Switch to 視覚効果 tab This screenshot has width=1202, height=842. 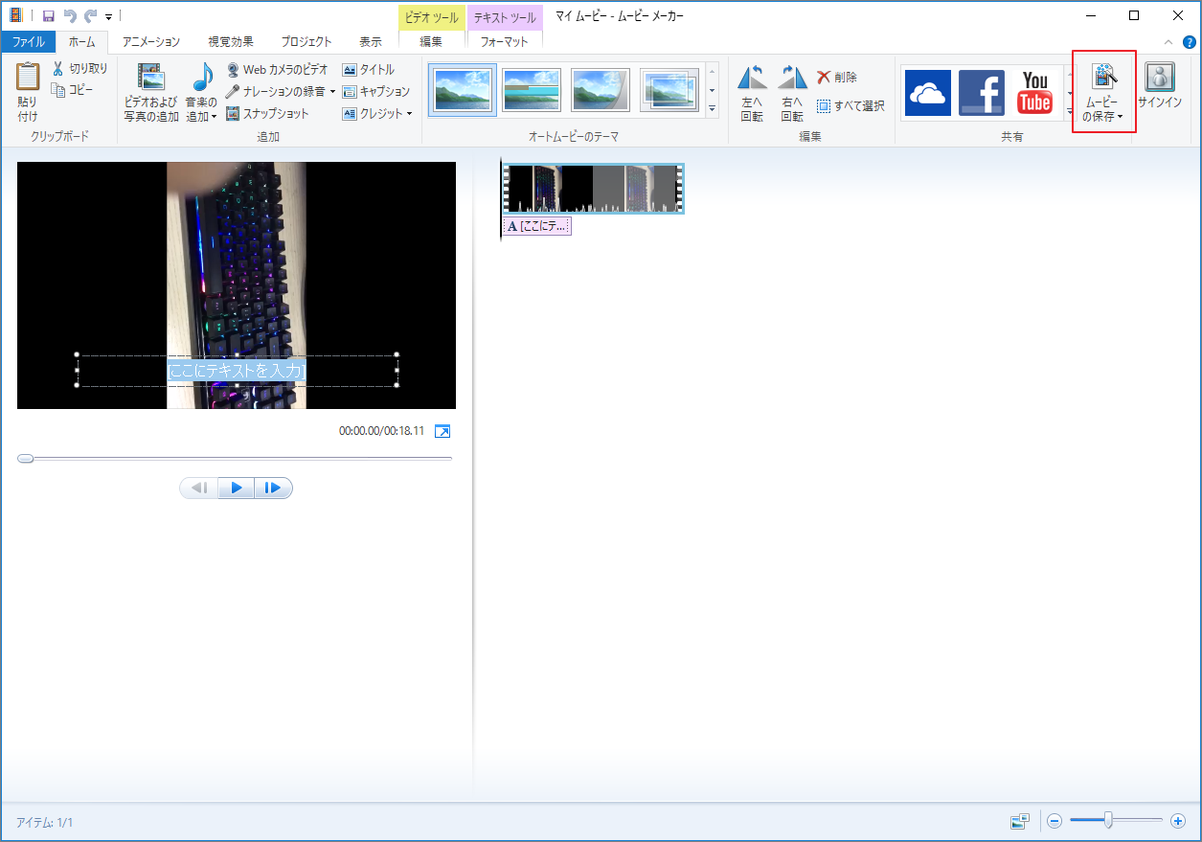[x=231, y=42]
